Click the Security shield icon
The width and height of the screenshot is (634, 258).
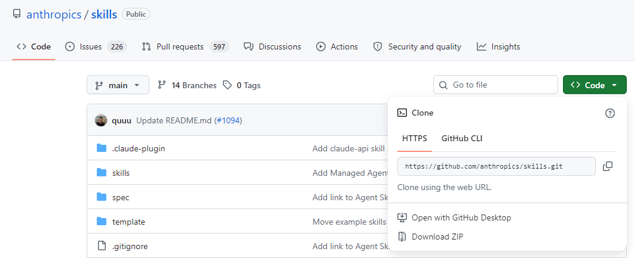pyautogui.click(x=378, y=46)
